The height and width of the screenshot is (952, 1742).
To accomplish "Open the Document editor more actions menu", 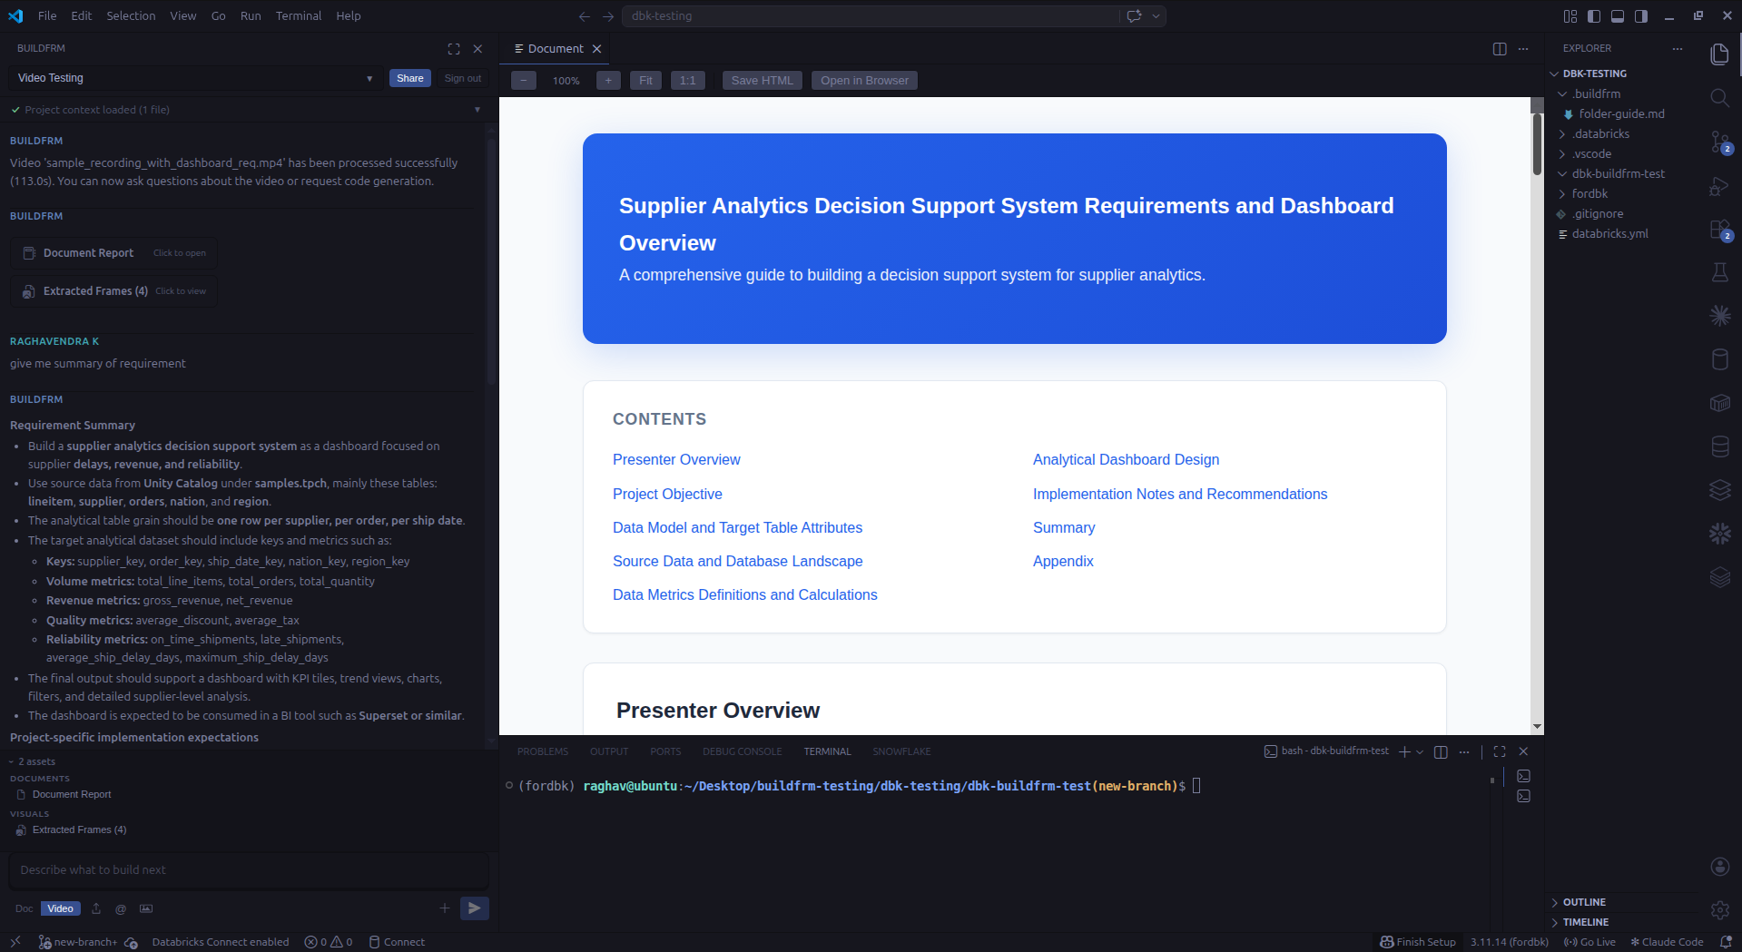I will (1523, 49).
